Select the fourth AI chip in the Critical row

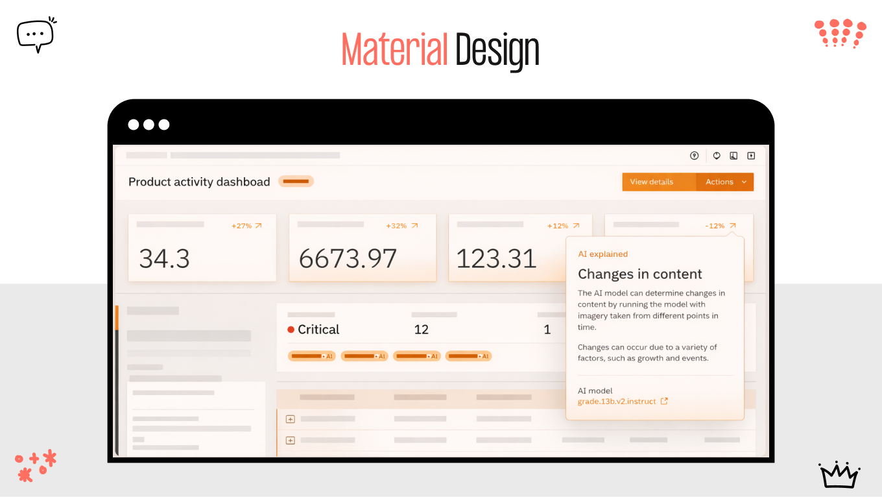[x=468, y=356]
